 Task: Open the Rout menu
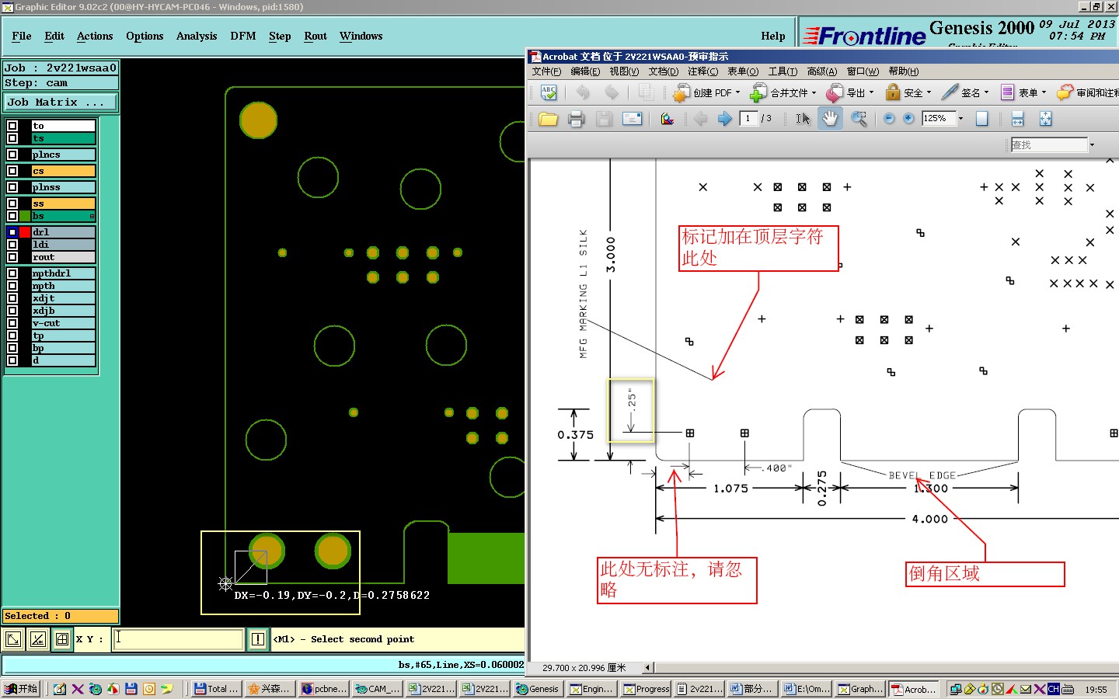315,37
